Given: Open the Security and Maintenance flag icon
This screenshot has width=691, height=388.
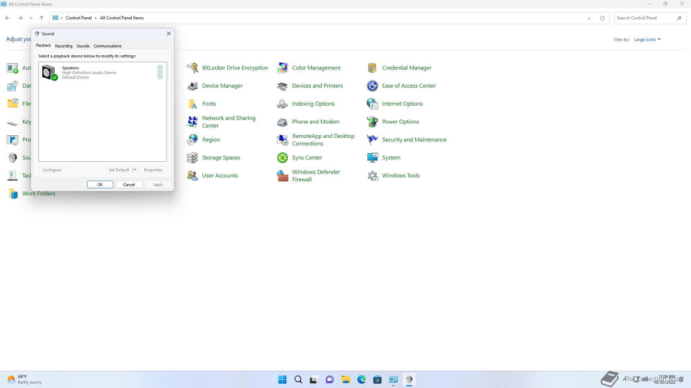Looking at the screenshot, I should 372,139.
